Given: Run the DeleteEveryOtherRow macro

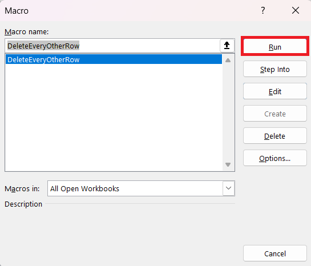Looking at the screenshot, I should coord(275,47).
